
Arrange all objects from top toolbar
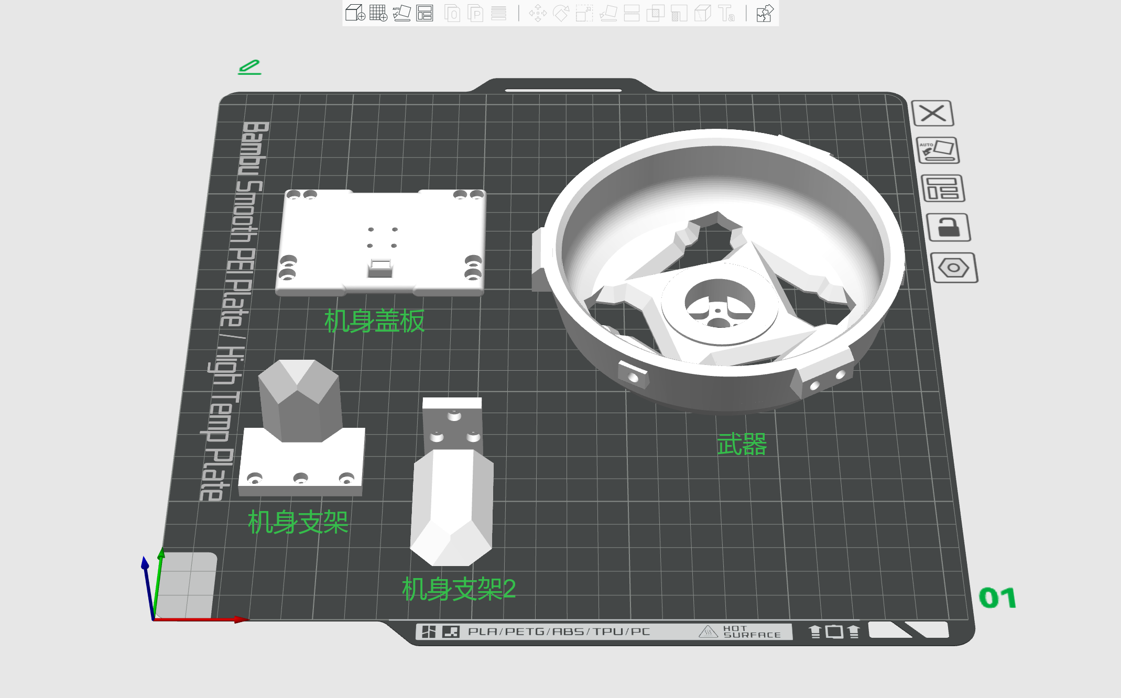coord(425,13)
